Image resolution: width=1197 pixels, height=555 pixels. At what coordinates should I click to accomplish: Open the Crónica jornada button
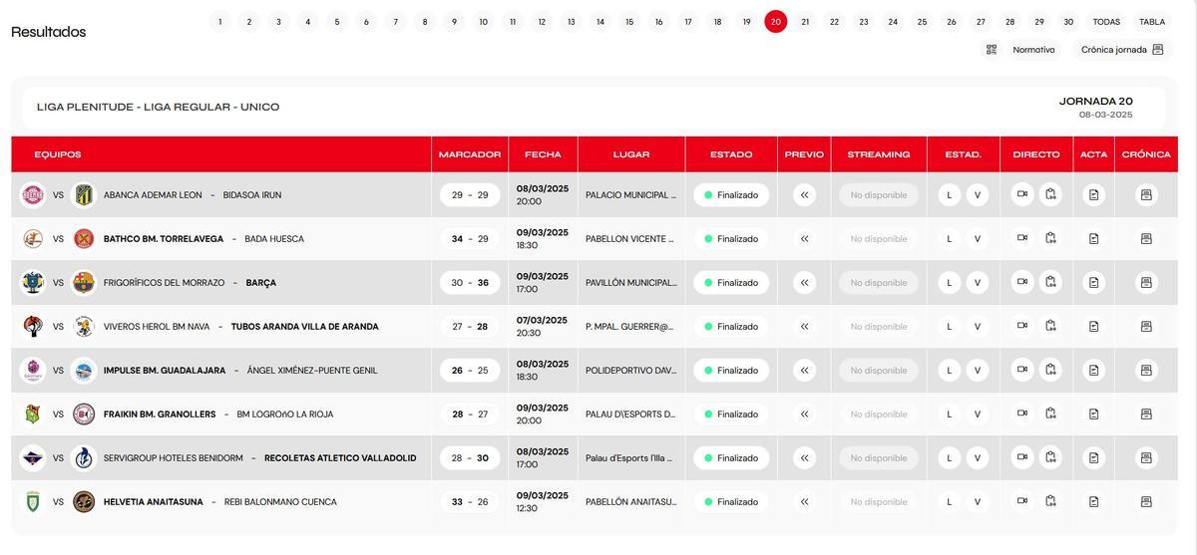tap(1122, 50)
